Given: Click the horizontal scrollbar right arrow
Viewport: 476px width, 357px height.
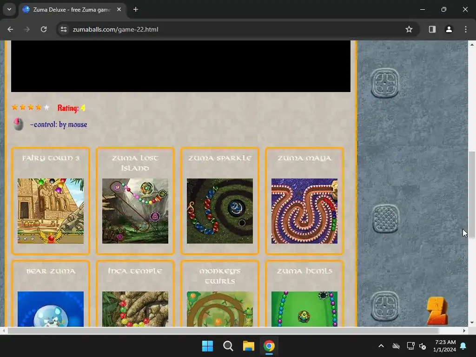Looking at the screenshot, I should [464, 331].
